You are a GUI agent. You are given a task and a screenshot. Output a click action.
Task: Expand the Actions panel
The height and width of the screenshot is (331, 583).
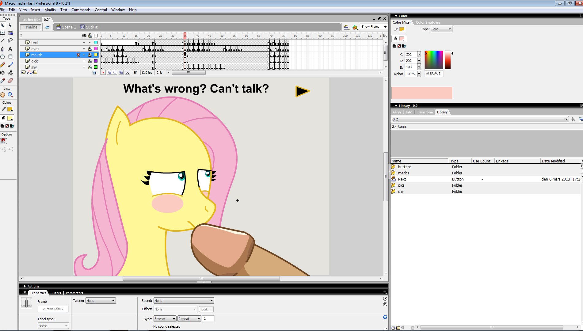tap(25, 286)
